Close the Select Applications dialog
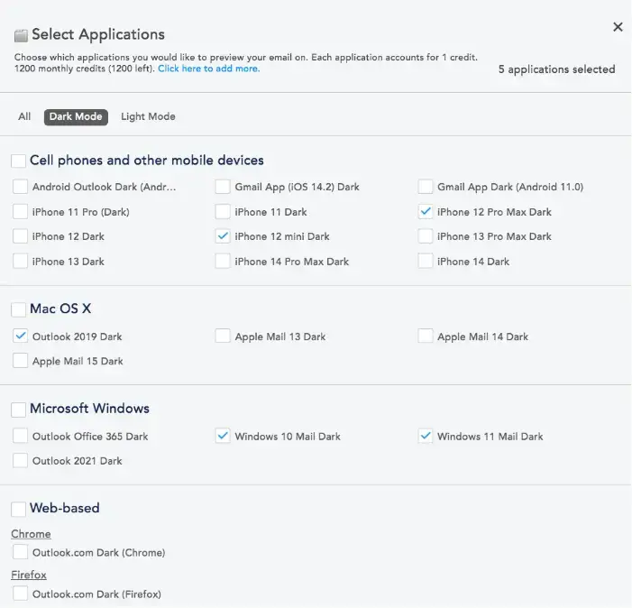632x608 pixels. point(618,27)
